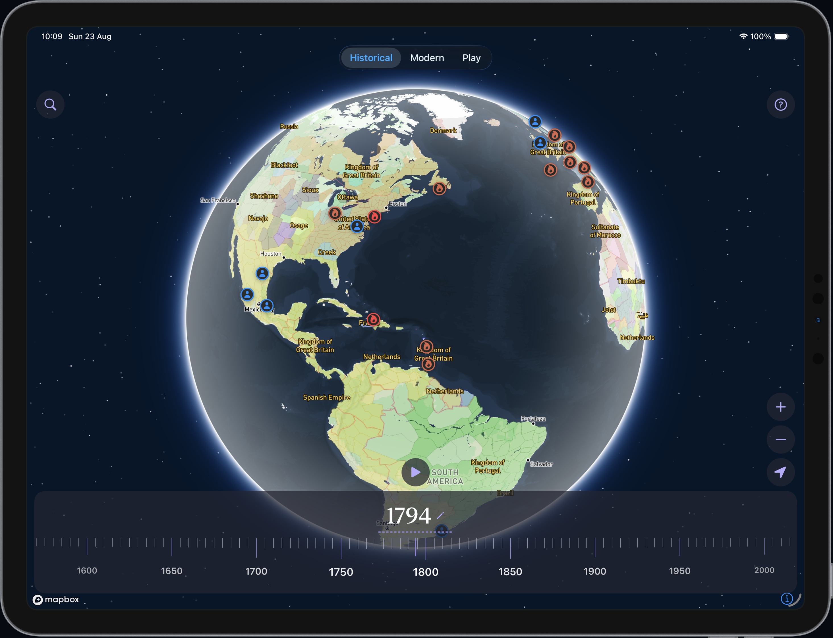Screen dimensions: 833x638
Task: Jump to 1800 on the timeline
Action: coord(426,572)
